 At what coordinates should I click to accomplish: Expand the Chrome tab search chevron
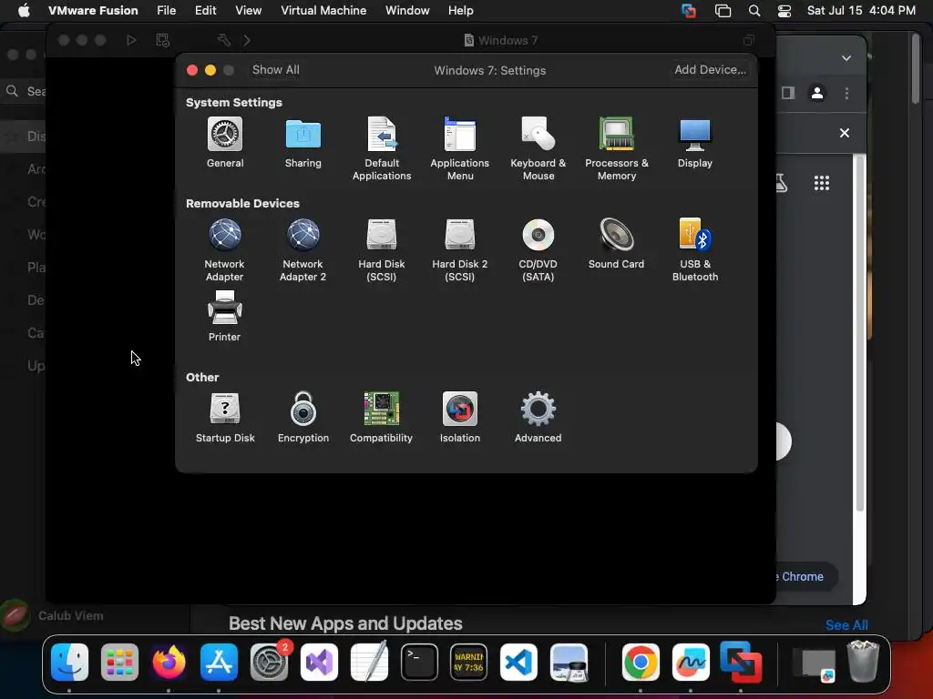tap(846, 57)
